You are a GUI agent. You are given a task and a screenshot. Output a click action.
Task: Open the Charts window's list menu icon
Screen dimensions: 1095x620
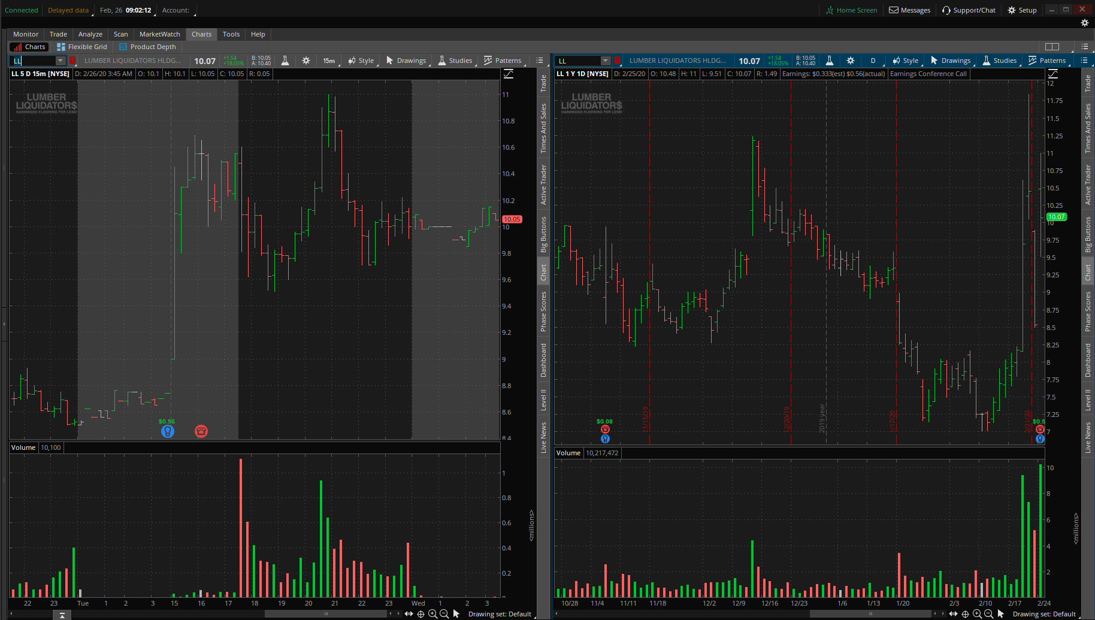(1085, 47)
